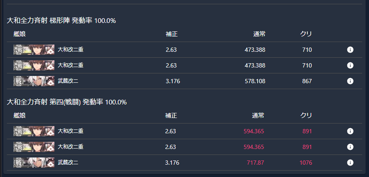This screenshot has width=369, height=177.
Task: Open info for second 大和改二重 in 第四(戦闘) table
Action: coord(350,147)
